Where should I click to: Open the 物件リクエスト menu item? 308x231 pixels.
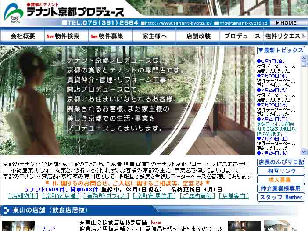pyautogui.click(x=286, y=36)
